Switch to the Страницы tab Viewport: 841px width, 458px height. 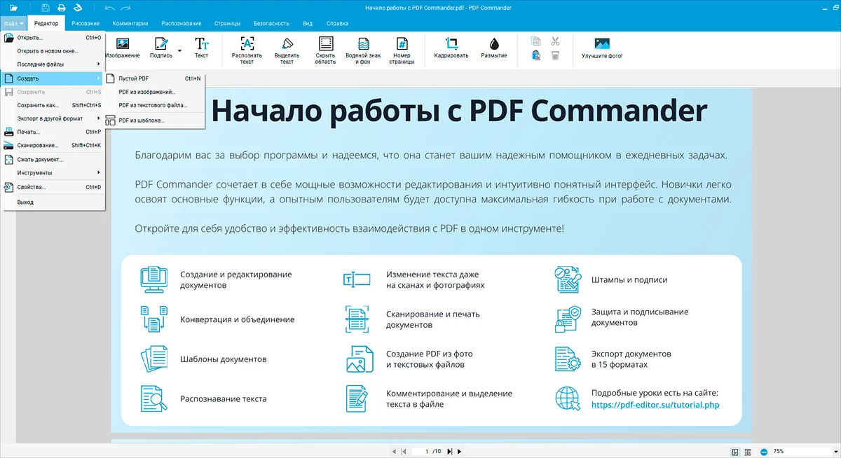(227, 24)
